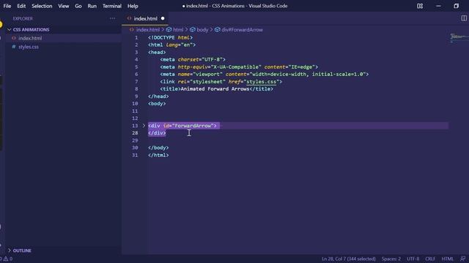Click index.html in the breadcrumb path
The width and height of the screenshot is (469, 263).
coord(148,30)
